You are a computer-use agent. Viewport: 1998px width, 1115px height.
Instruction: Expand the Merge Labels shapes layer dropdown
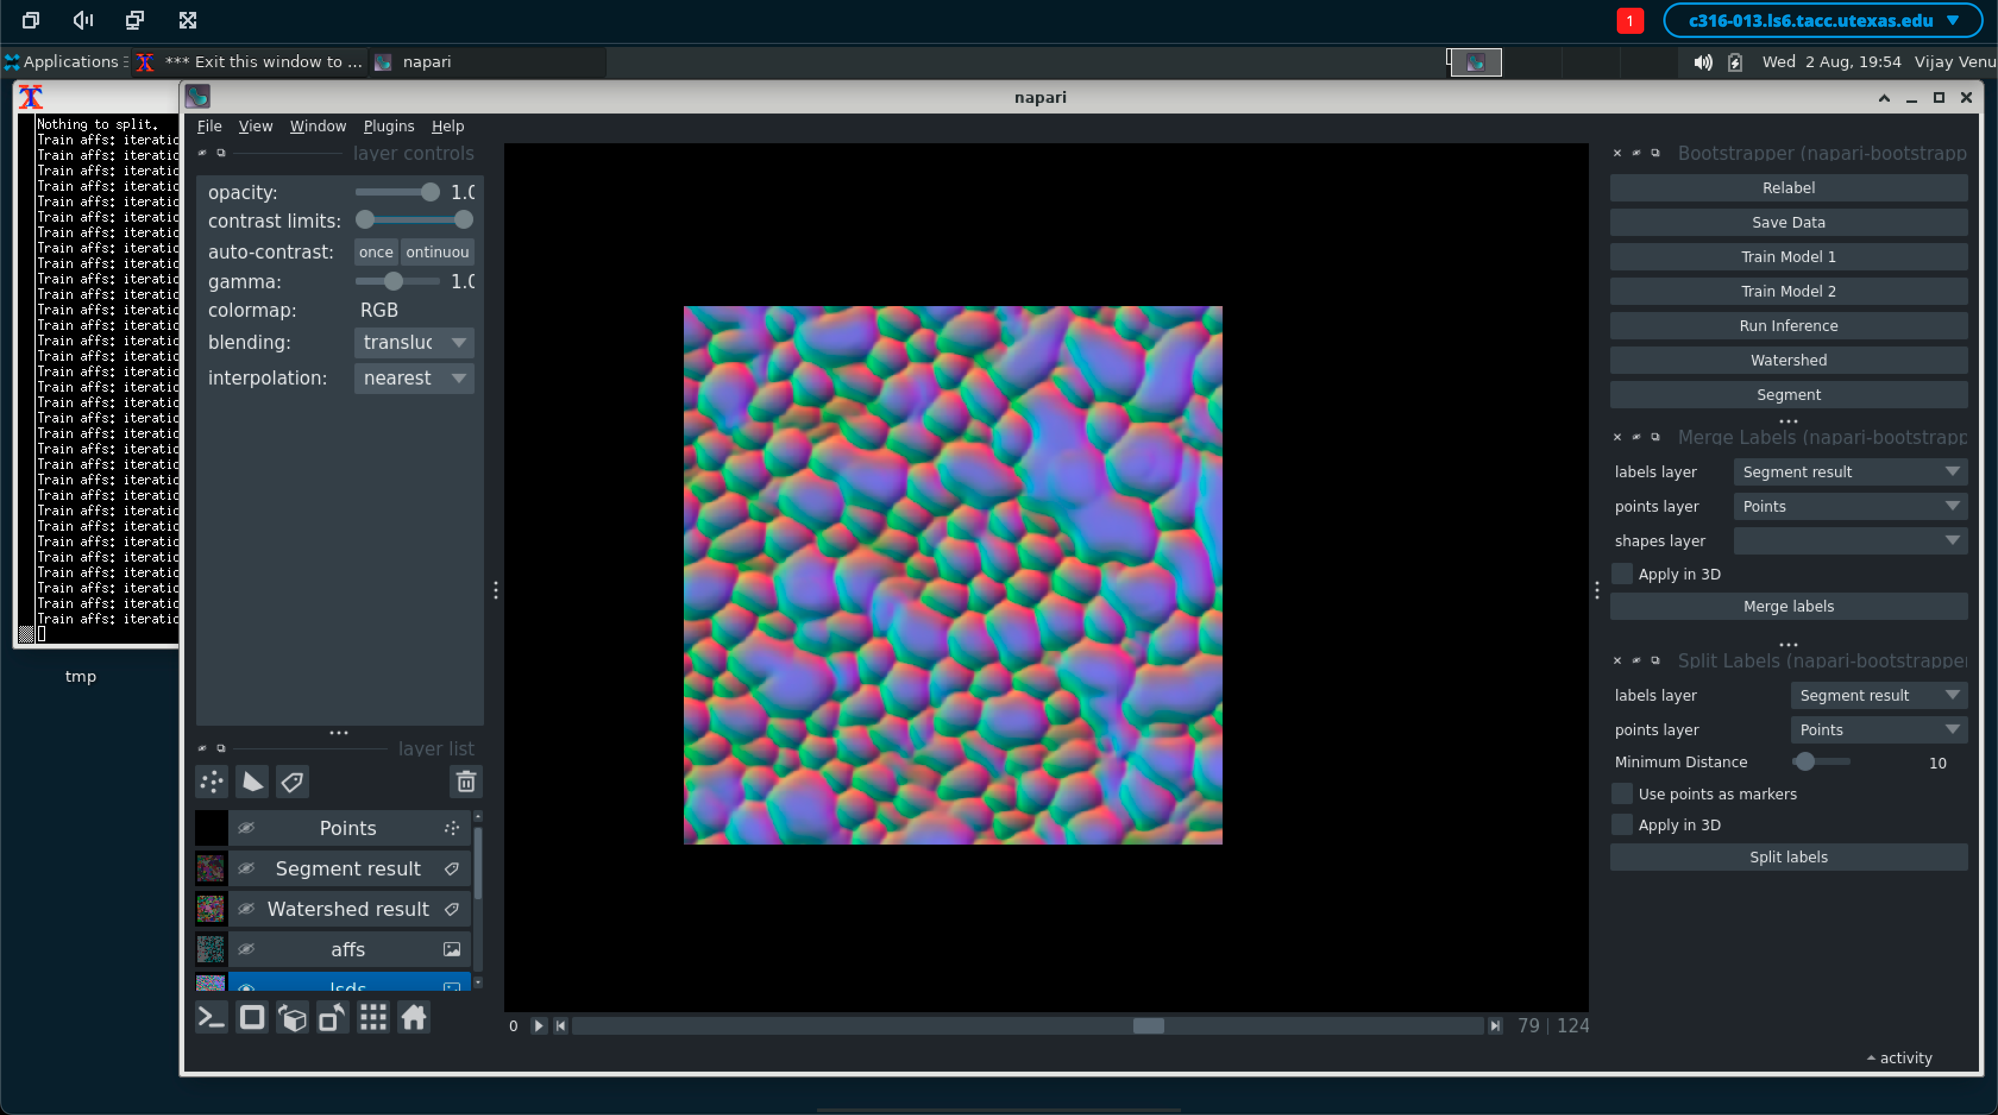(x=1850, y=540)
